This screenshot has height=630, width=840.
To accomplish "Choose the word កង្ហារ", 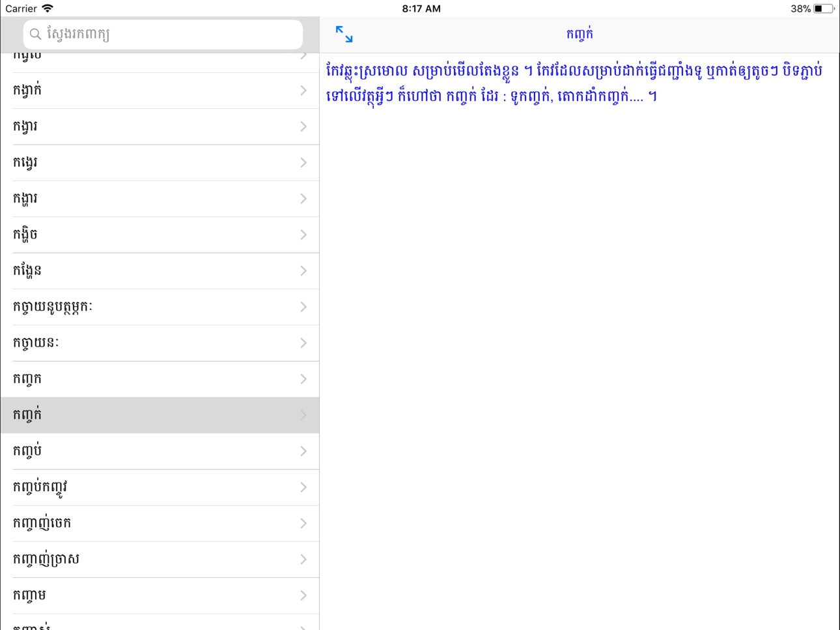I will [x=160, y=199].
